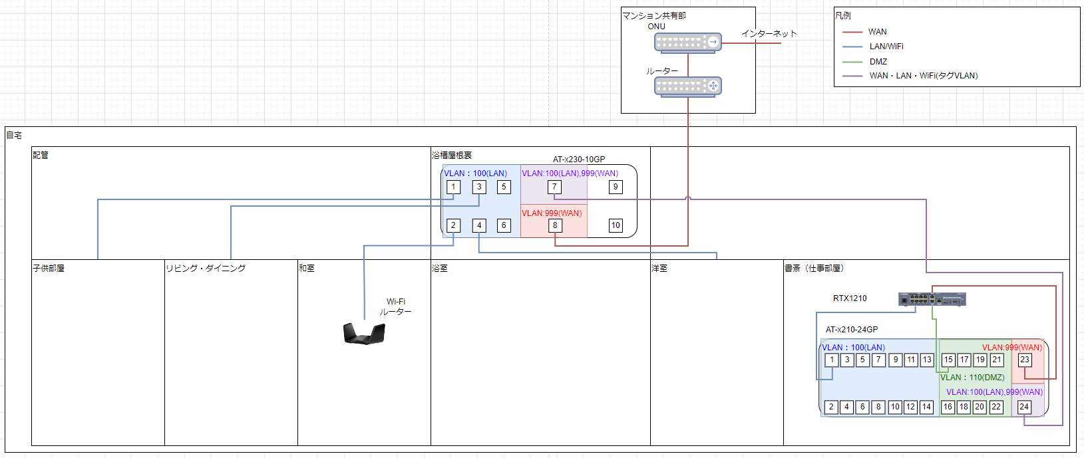Select port 1 on the AT-x230-10GP switch
The width and height of the screenshot is (1084, 458).
(x=454, y=187)
